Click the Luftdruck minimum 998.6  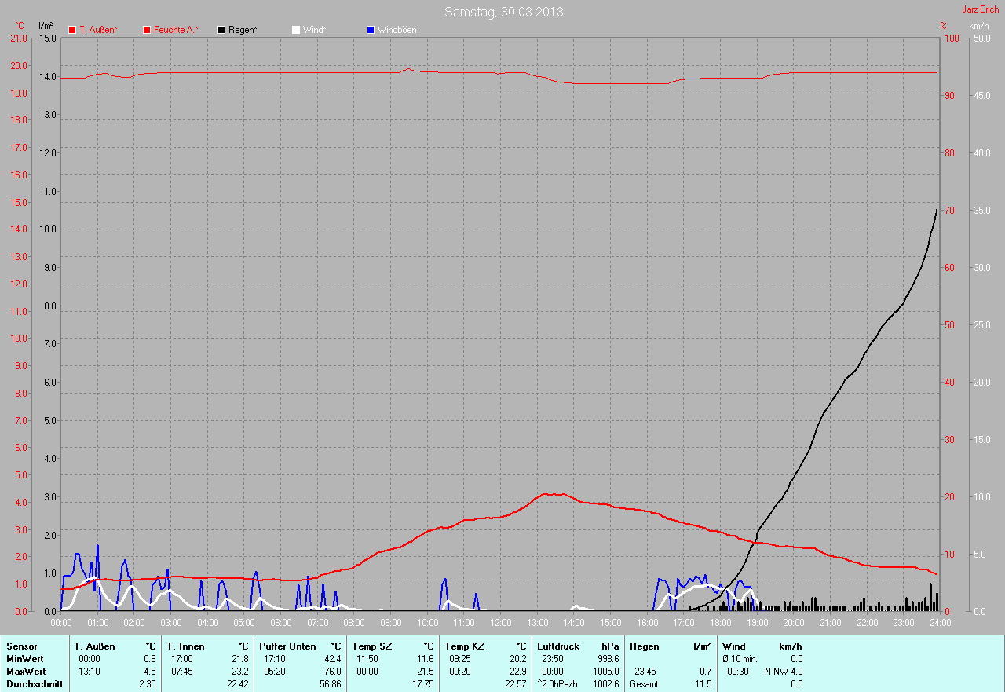(x=608, y=659)
